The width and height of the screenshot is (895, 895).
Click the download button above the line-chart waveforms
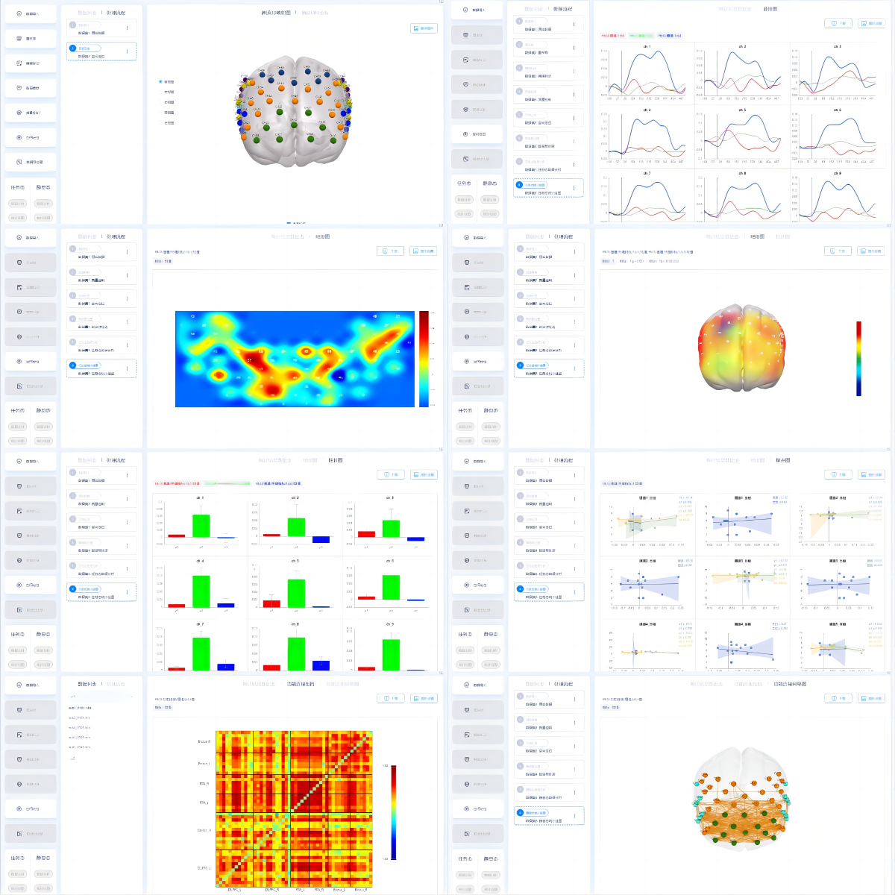pyautogui.click(x=840, y=23)
